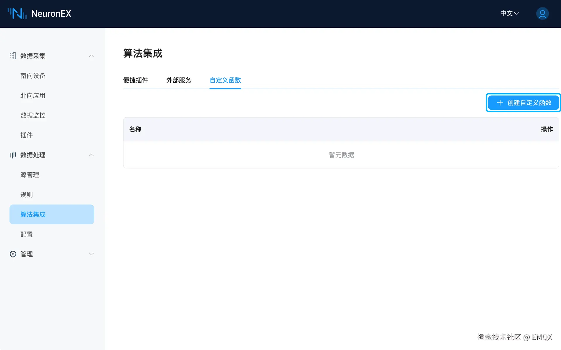The height and width of the screenshot is (350, 561).
Task: Click the 数据处理 section label
Action: point(33,155)
